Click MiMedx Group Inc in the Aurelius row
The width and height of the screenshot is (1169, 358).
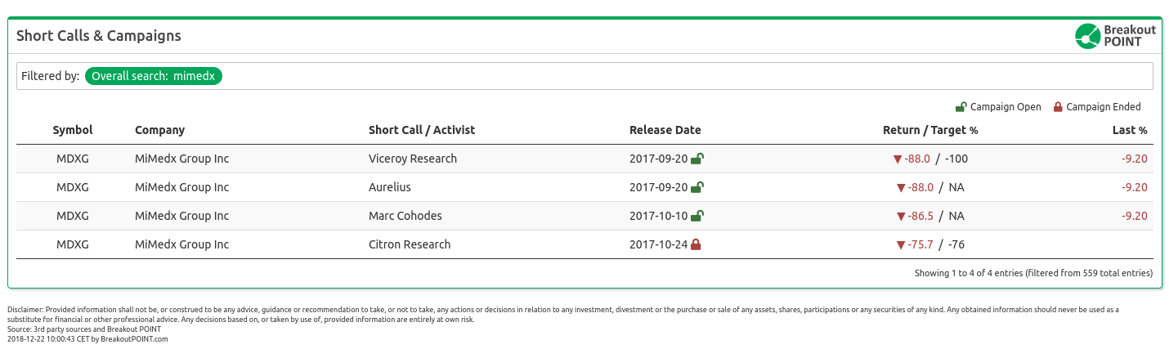(182, 187)
